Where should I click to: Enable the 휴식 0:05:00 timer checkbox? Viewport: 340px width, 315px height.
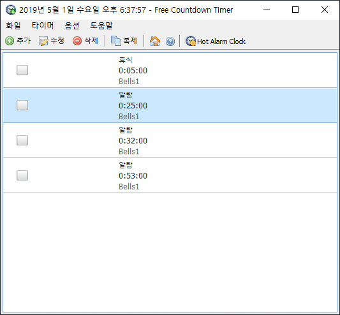pyautogui.click(x=22, y=70)
